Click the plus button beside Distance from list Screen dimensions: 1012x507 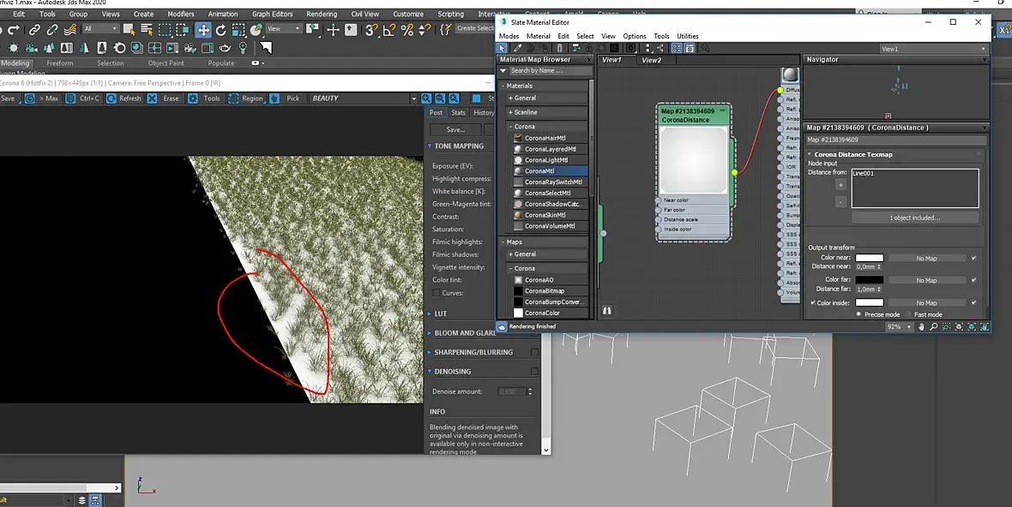[x=840, y=185]
